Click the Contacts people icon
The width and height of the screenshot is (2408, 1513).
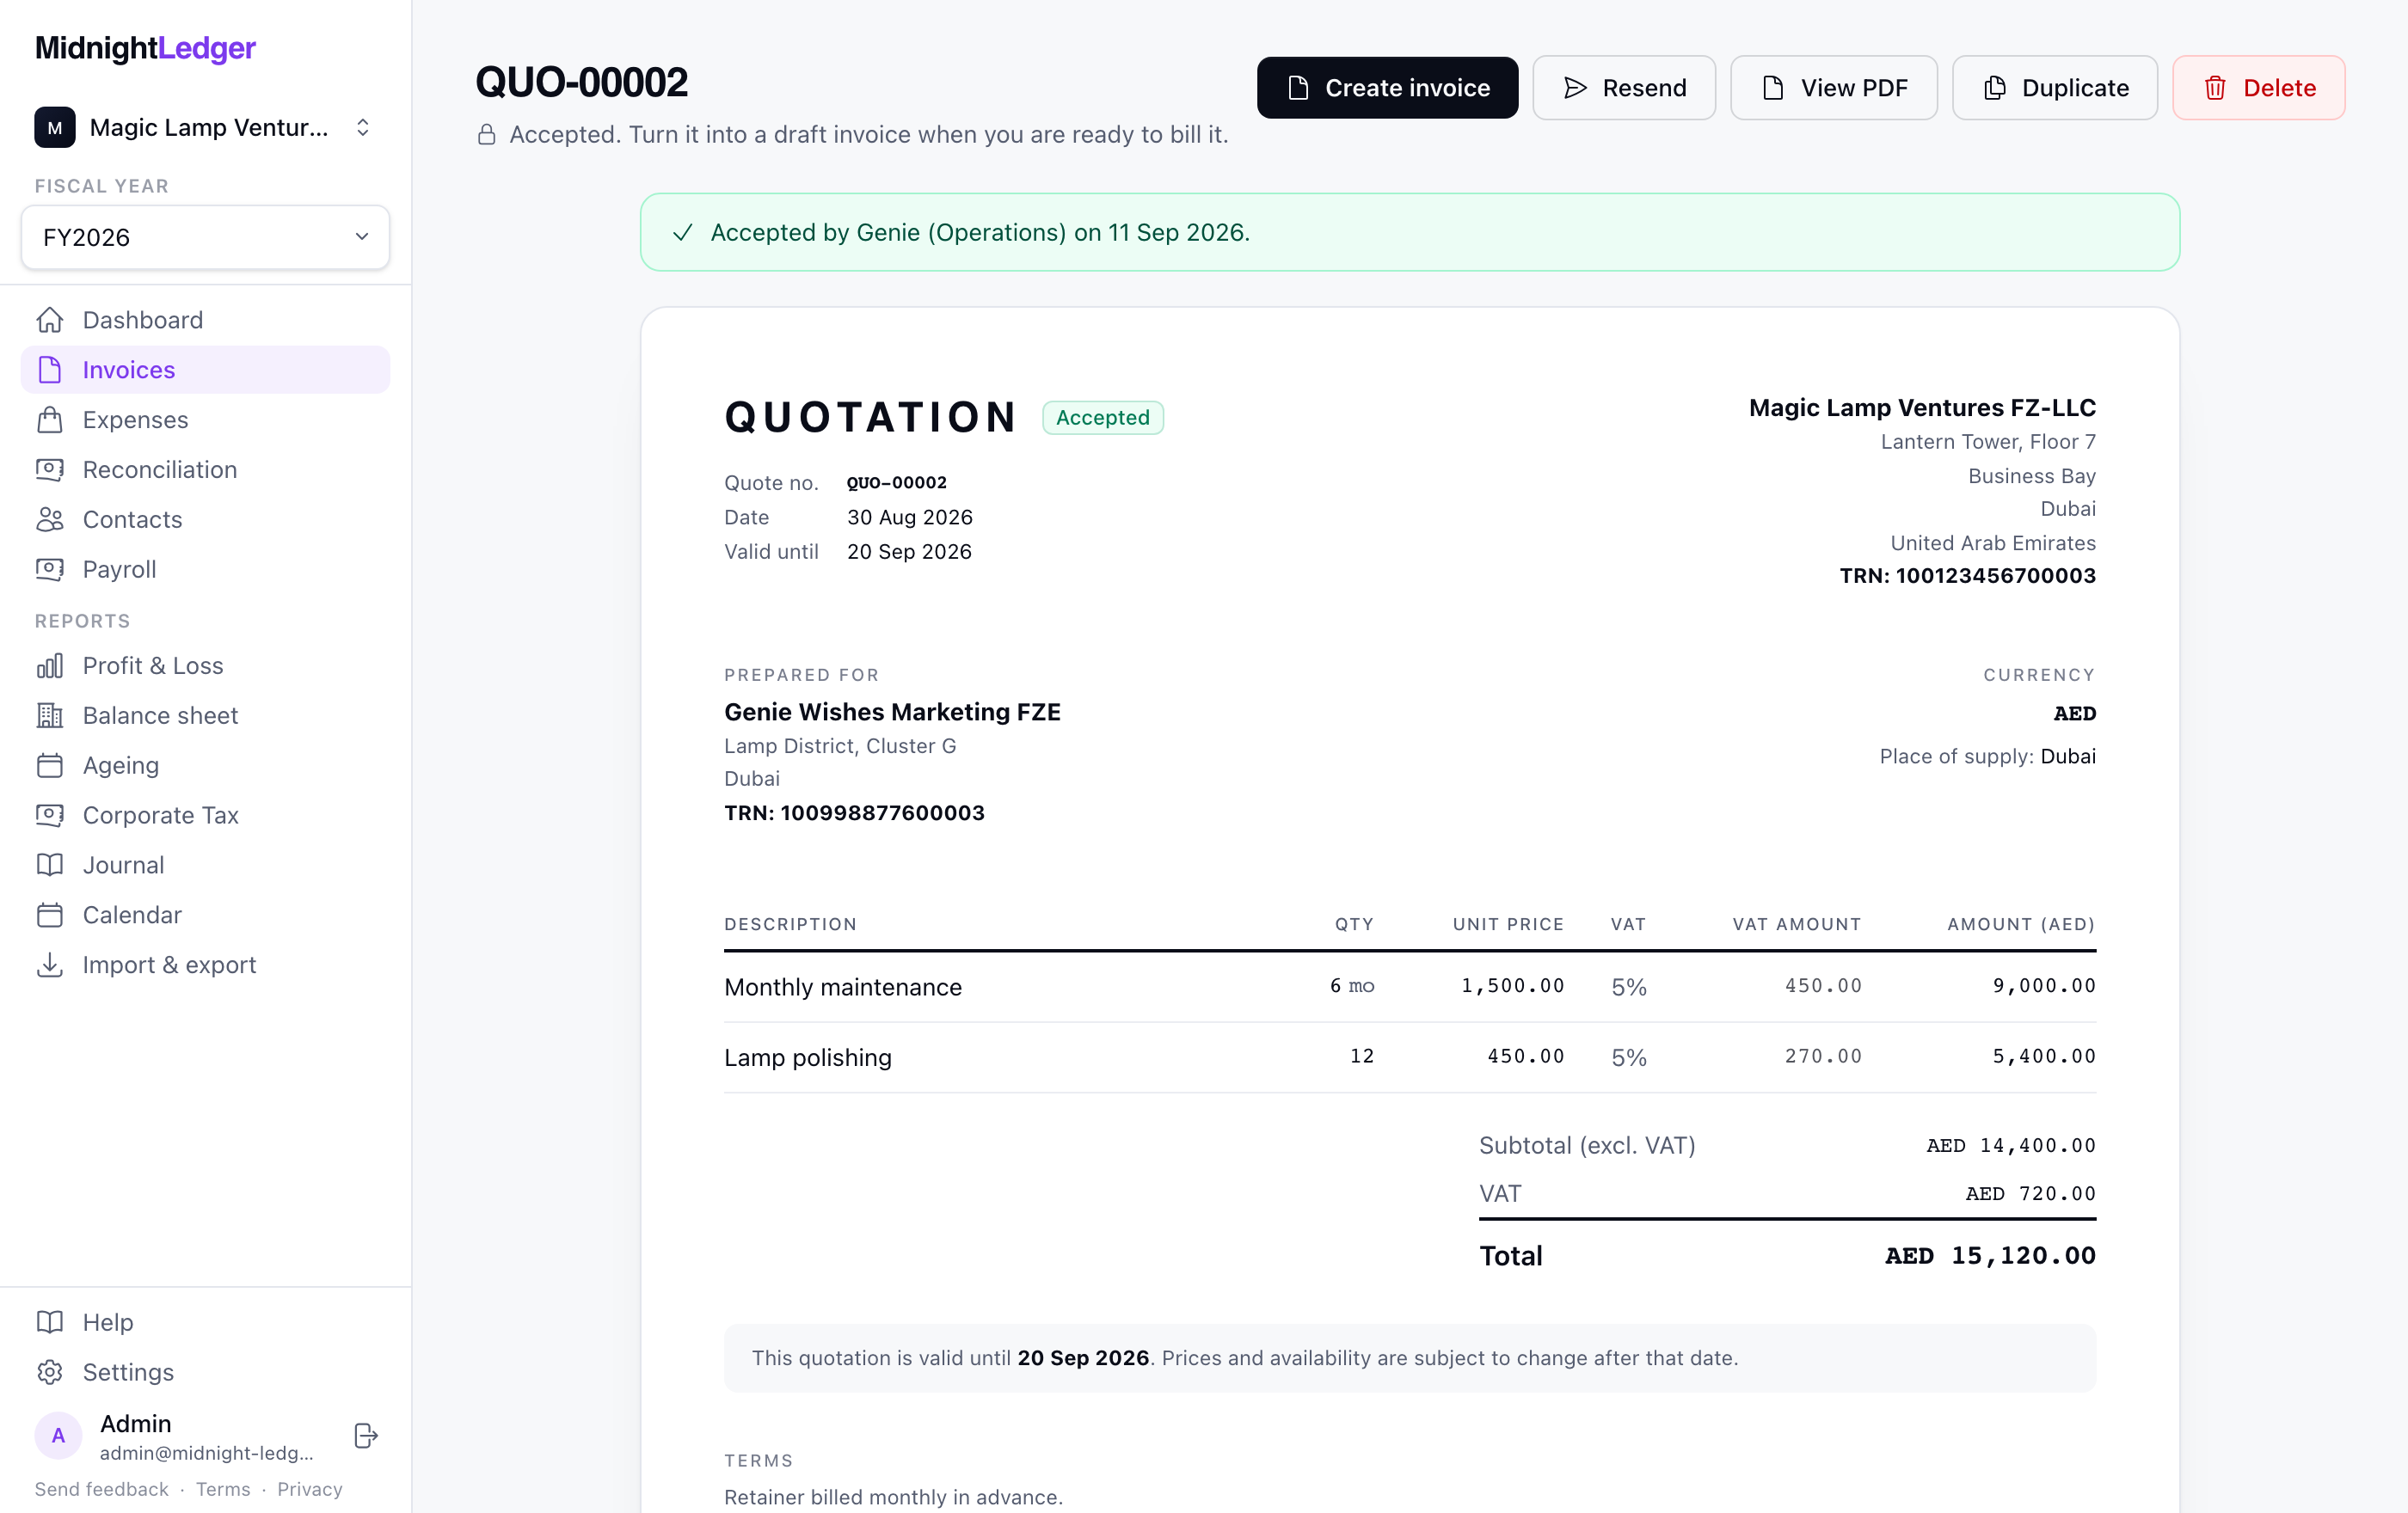(x=50, y=519)
